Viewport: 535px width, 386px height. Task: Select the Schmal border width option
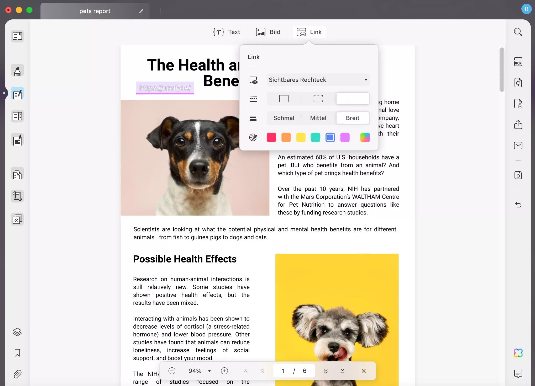tap(284, 118)
